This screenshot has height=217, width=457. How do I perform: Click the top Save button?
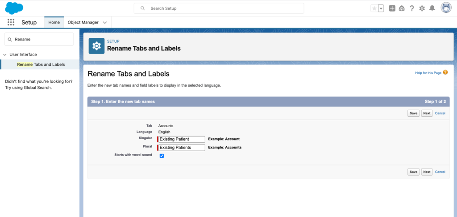[413, 113]
